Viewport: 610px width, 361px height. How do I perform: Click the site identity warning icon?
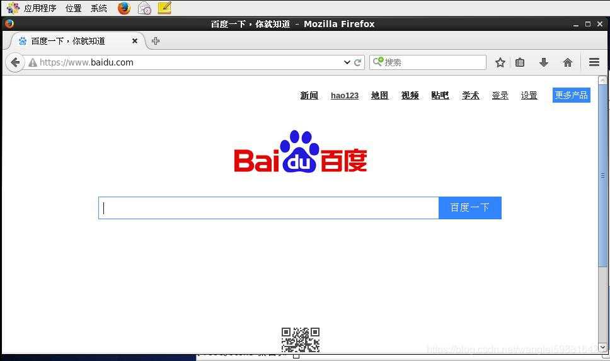point(33,62)
